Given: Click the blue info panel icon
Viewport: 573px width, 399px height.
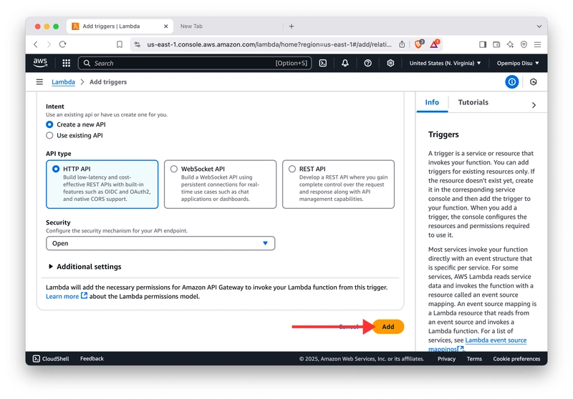Looking at the screenshot, I should point(511,82).
